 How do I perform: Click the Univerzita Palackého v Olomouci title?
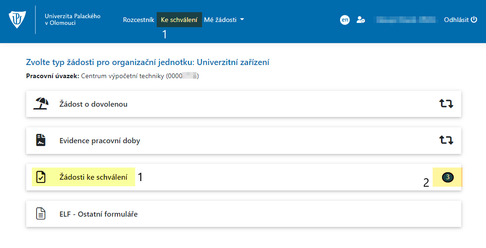pyautogui.click(x=73, y=20)
